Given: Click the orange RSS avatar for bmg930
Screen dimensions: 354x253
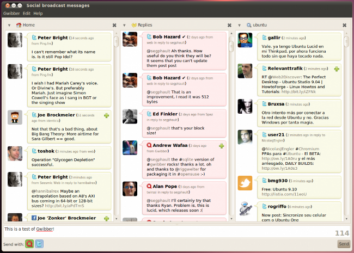Looking at the screenshot, I should point(245,183).
